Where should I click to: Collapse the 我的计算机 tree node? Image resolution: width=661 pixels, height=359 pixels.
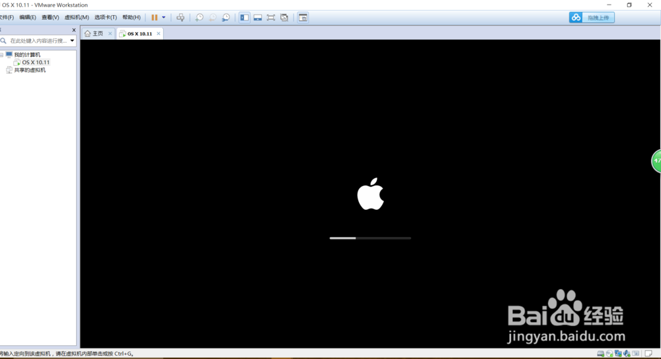click(2, 55)
